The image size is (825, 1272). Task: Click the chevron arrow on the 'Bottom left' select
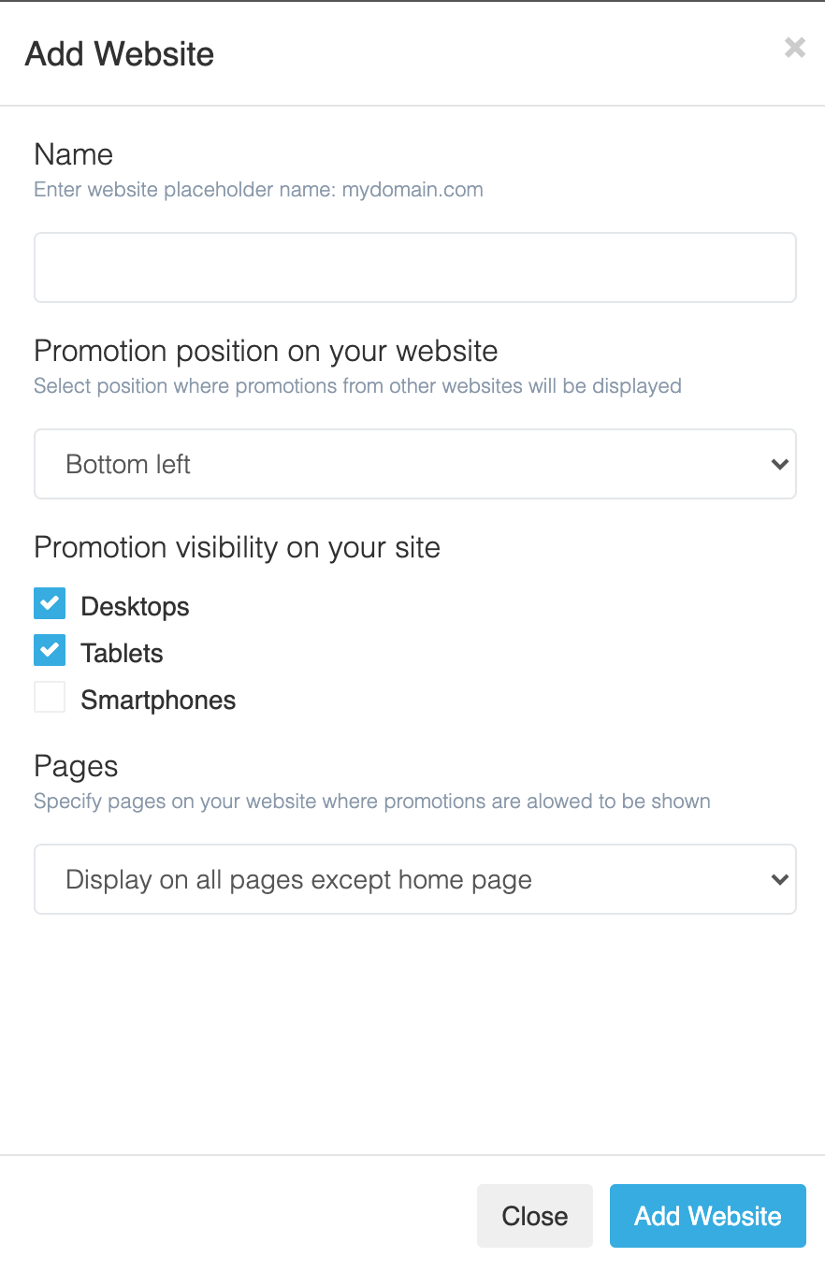pos(779,464)
